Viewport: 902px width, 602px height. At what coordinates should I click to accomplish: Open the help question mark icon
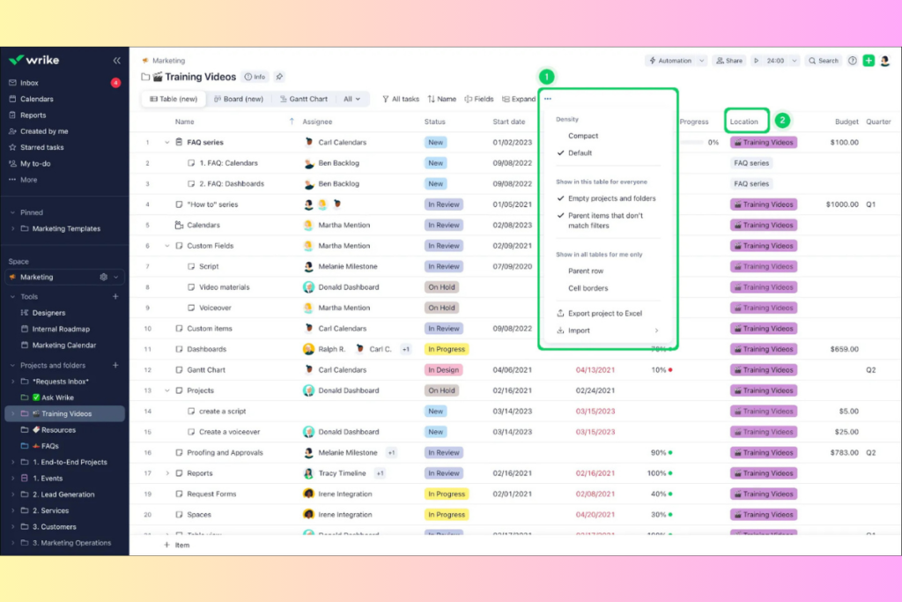tap(853, 61)
